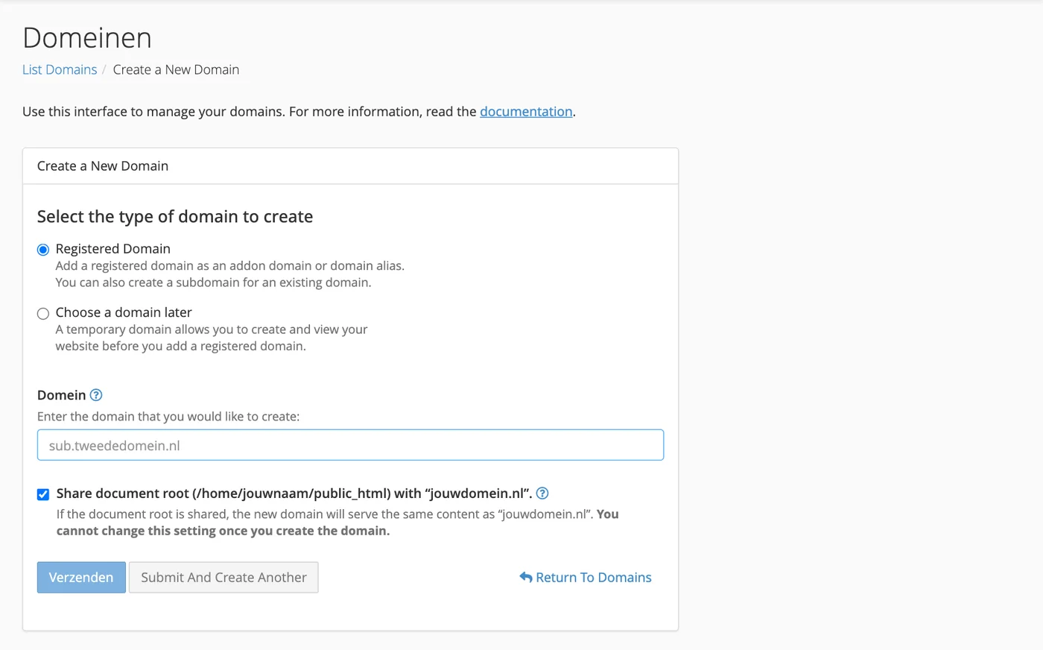This screenshot has height=650, width=1043.
Task: Go back via Return To Domains link
Action: (x=586, y=577)
